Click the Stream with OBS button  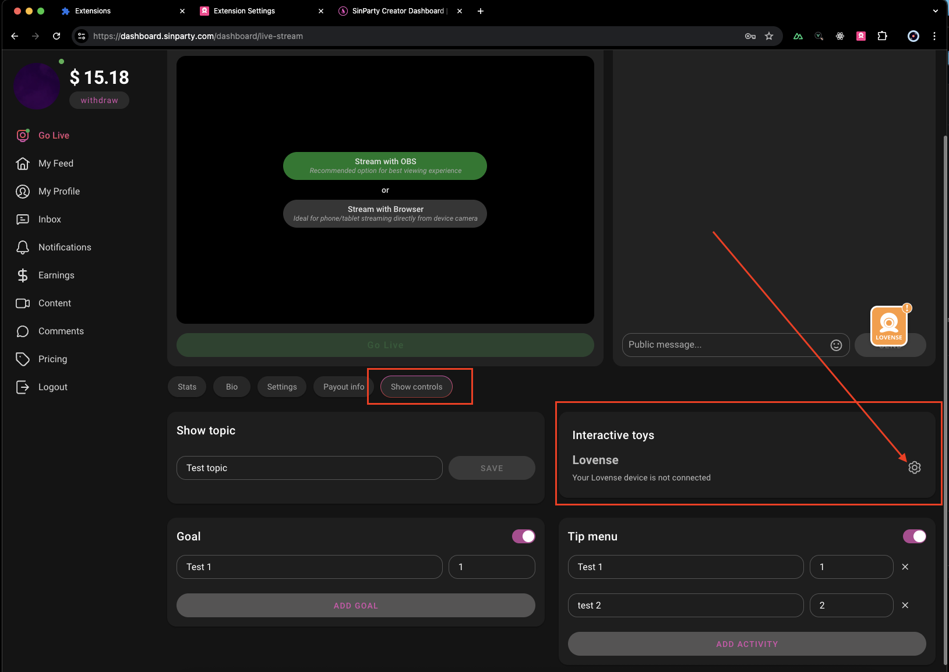[385, 166]
